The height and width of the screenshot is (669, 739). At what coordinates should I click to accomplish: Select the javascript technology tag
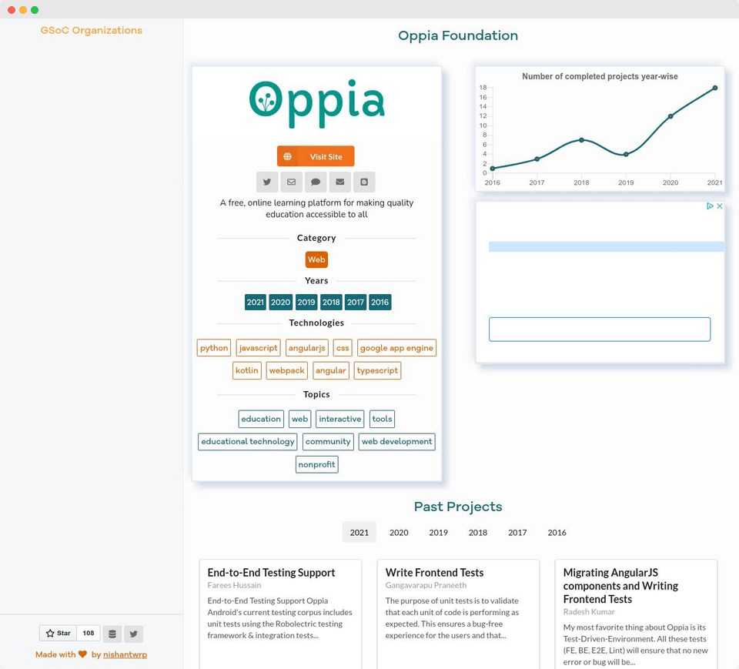click(x=259, y=348)
